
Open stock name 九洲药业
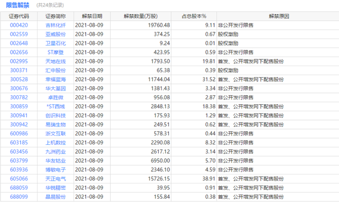coord(56,152)
